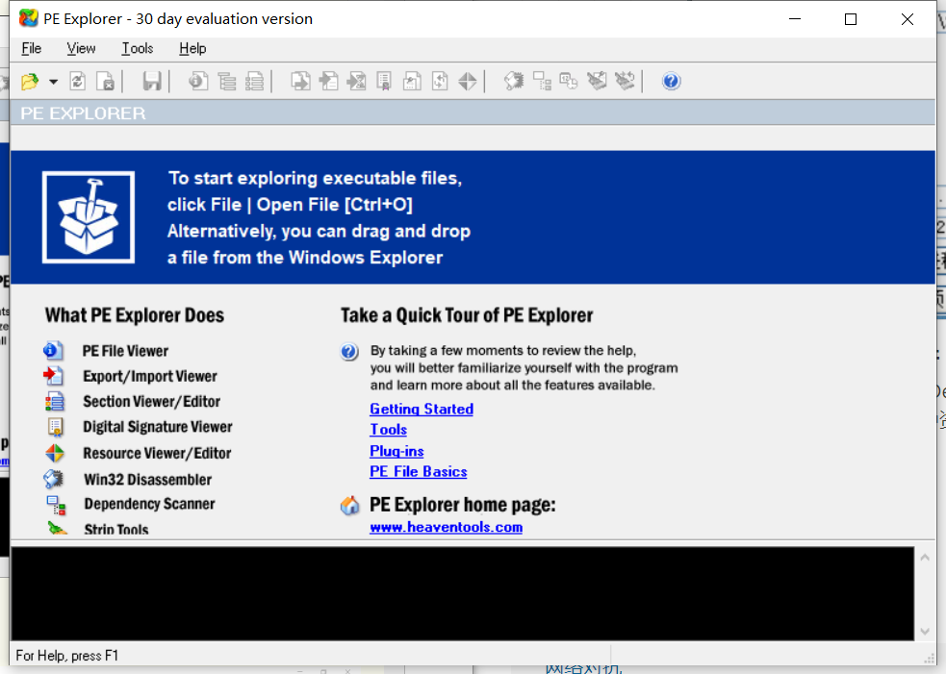946x674 pixels.
Task: Open the Delay Import viewer toolbar icon
Action: pos(357,82)
